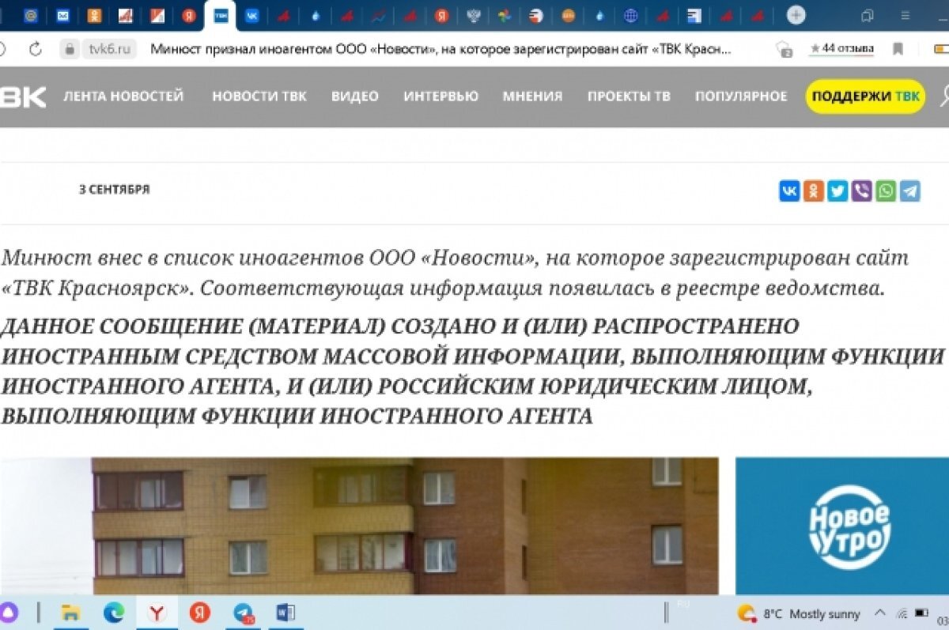Screen dimensions: 949x630
Task: Send the article through Viber
Action: point(860,190)
